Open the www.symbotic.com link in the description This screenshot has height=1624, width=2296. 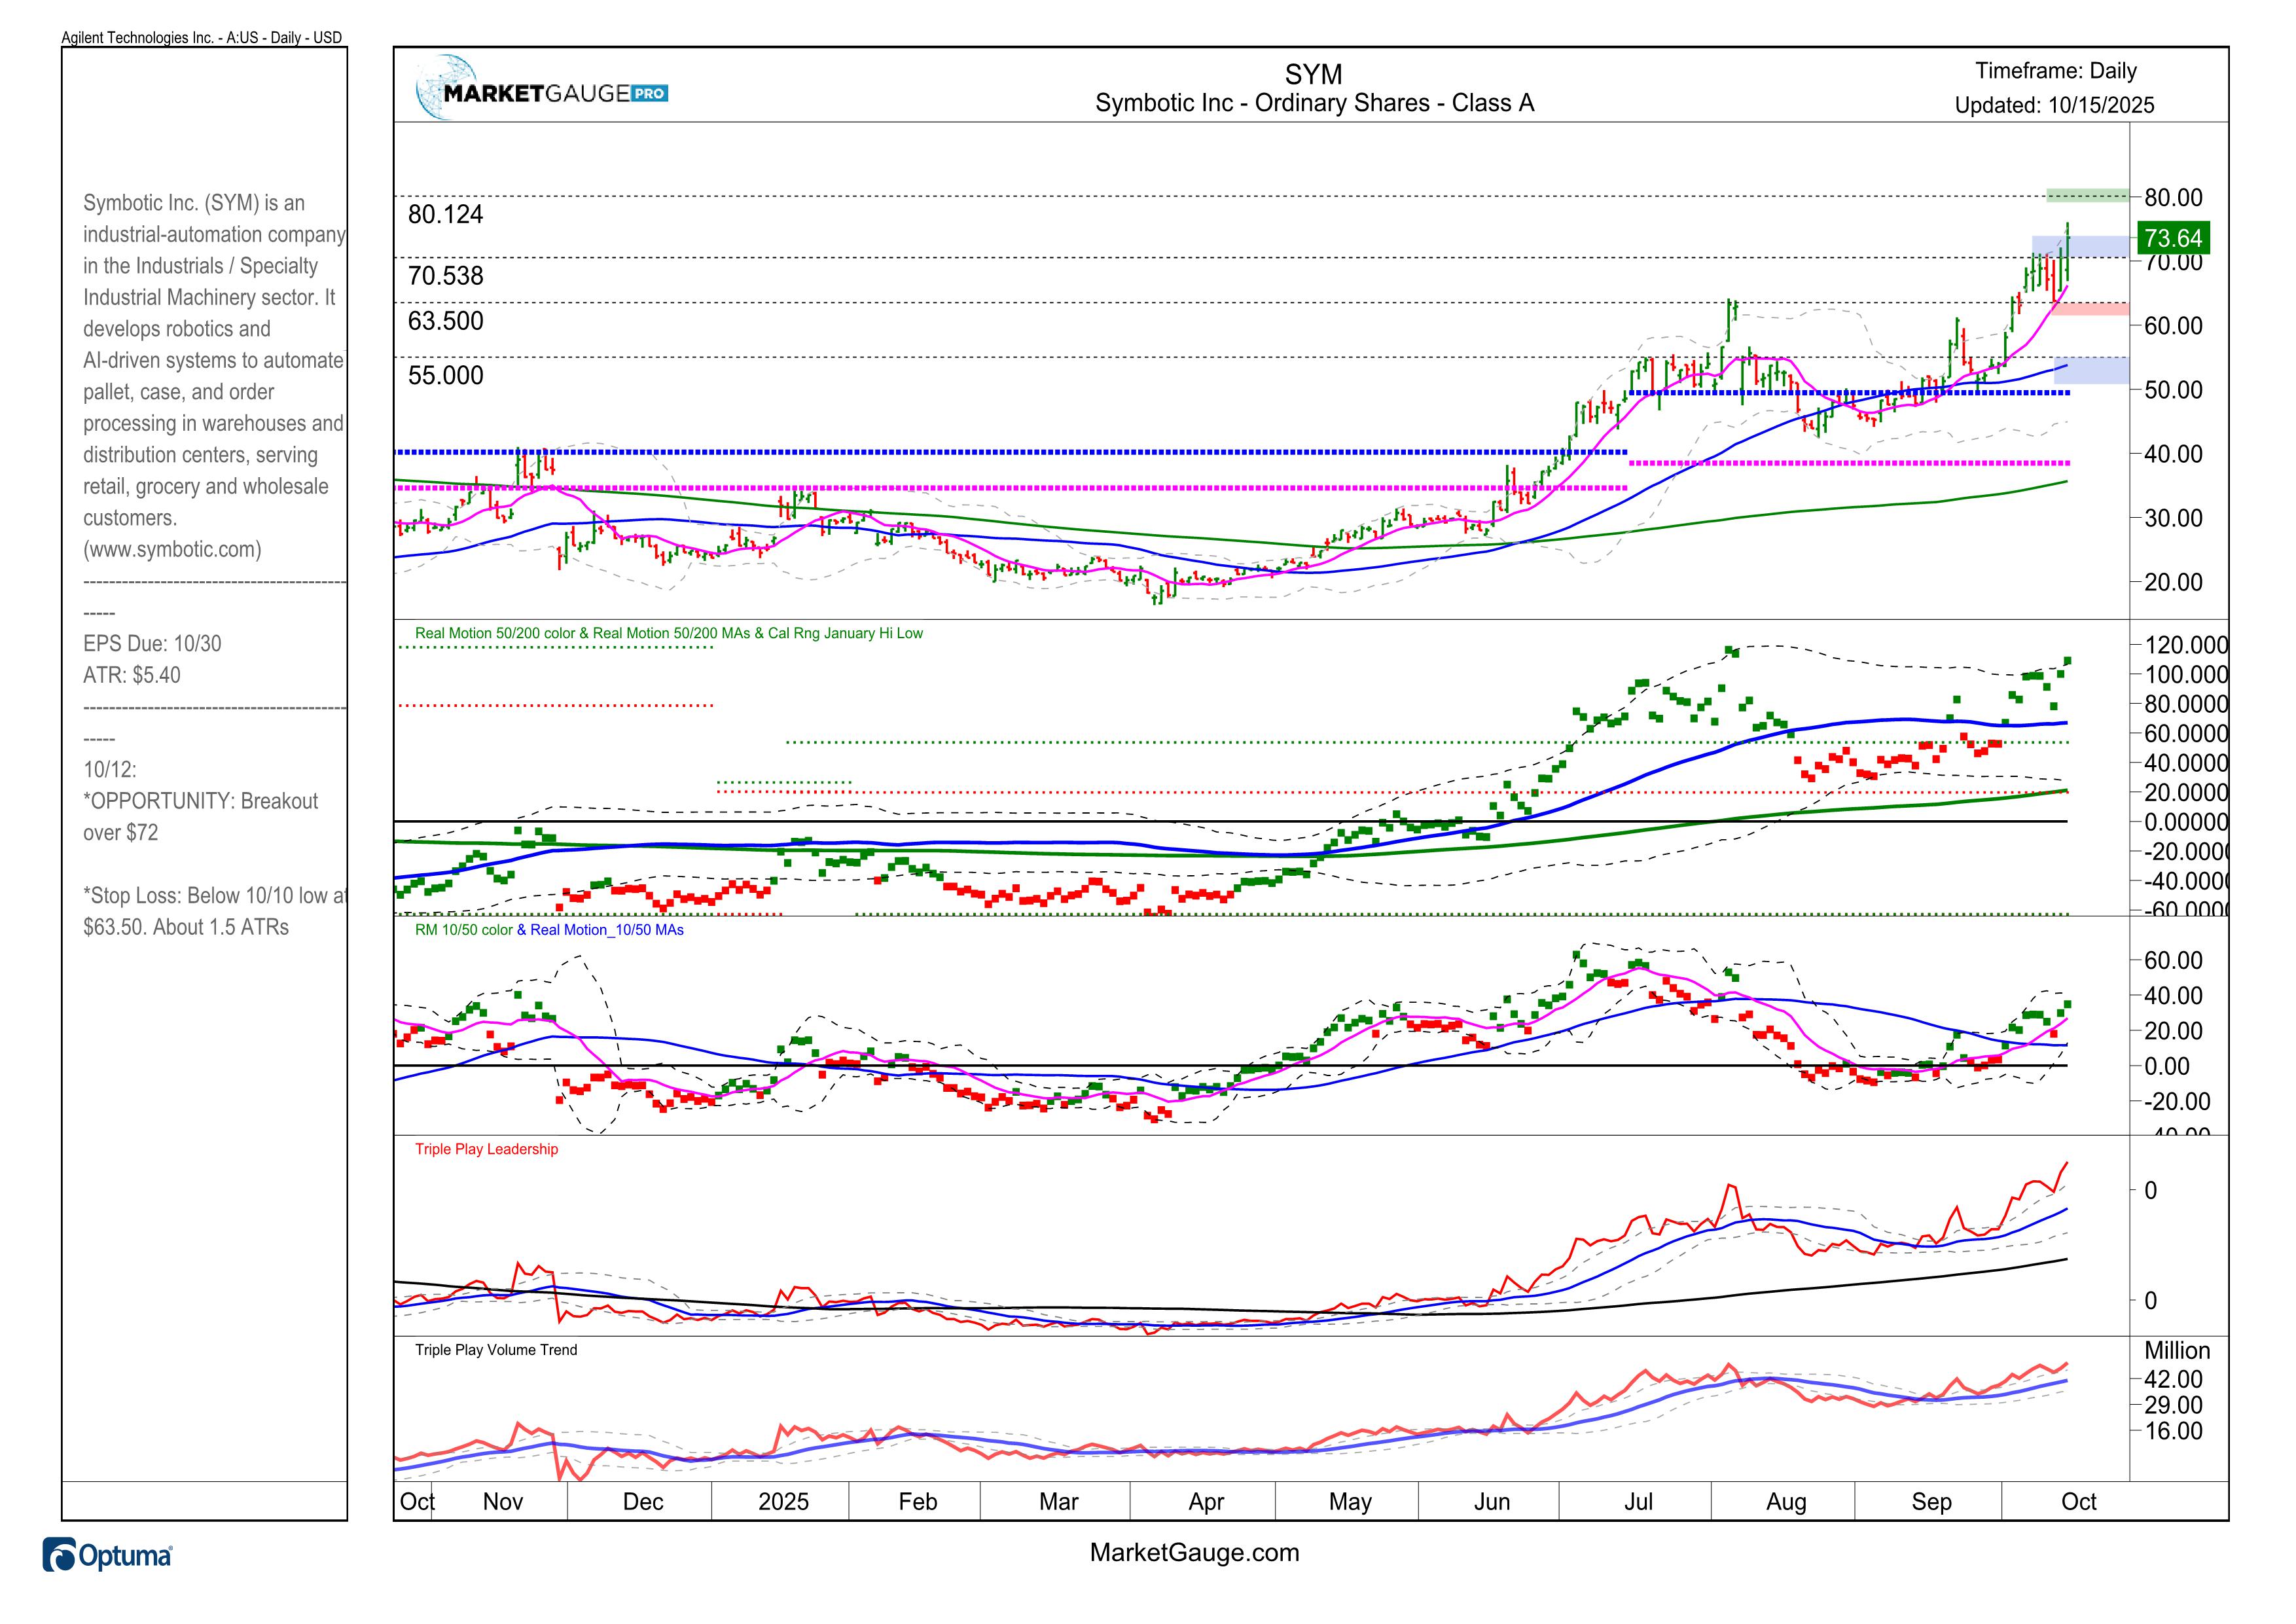[x=172, y=549]
